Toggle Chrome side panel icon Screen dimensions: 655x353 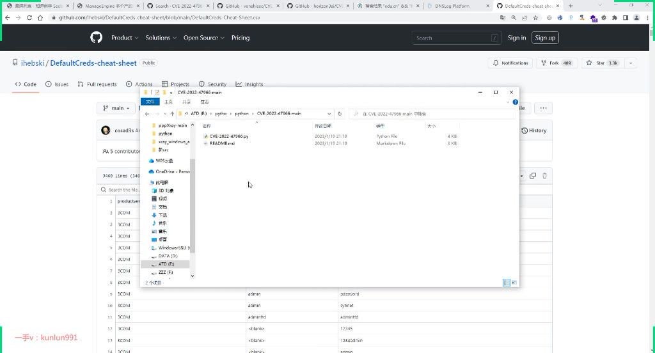click(x=626, y=17)
